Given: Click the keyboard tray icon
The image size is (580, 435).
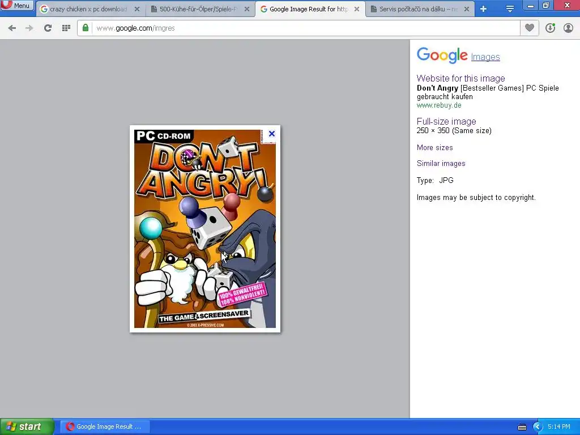Looking at the screenshot, I should point(522,427).
